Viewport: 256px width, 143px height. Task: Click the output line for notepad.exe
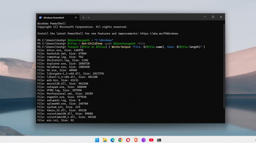(x=62, y=87)
